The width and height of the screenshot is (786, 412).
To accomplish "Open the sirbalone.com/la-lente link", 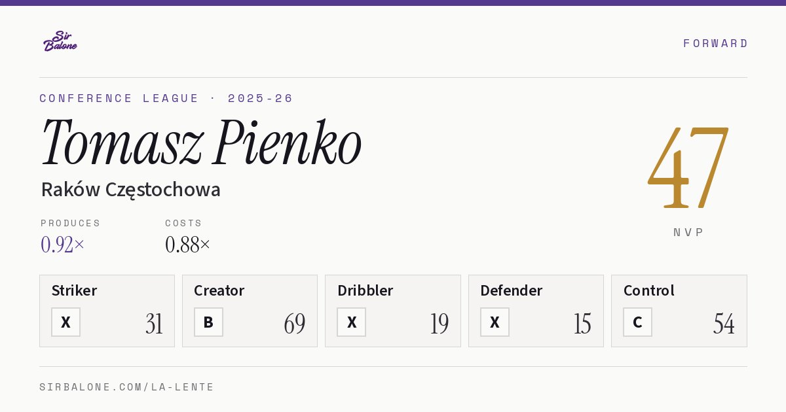I will click(127, 387).
